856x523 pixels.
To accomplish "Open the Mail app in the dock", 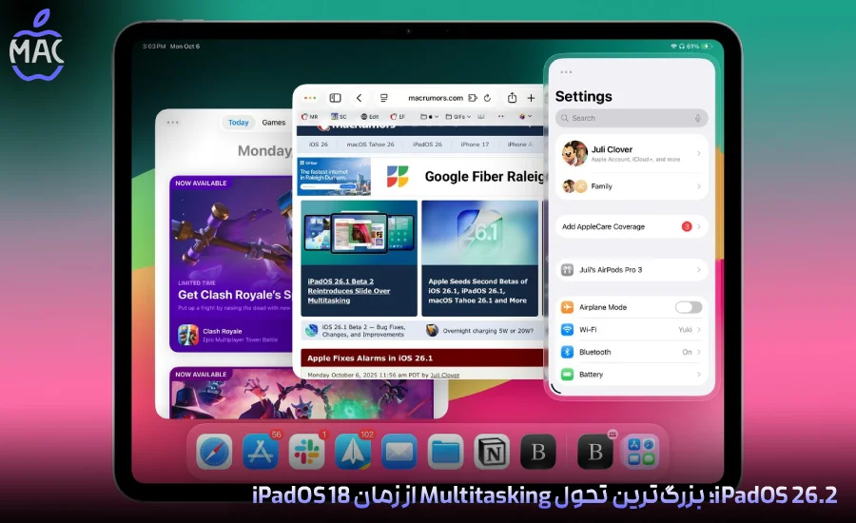I will pos(399,452).
